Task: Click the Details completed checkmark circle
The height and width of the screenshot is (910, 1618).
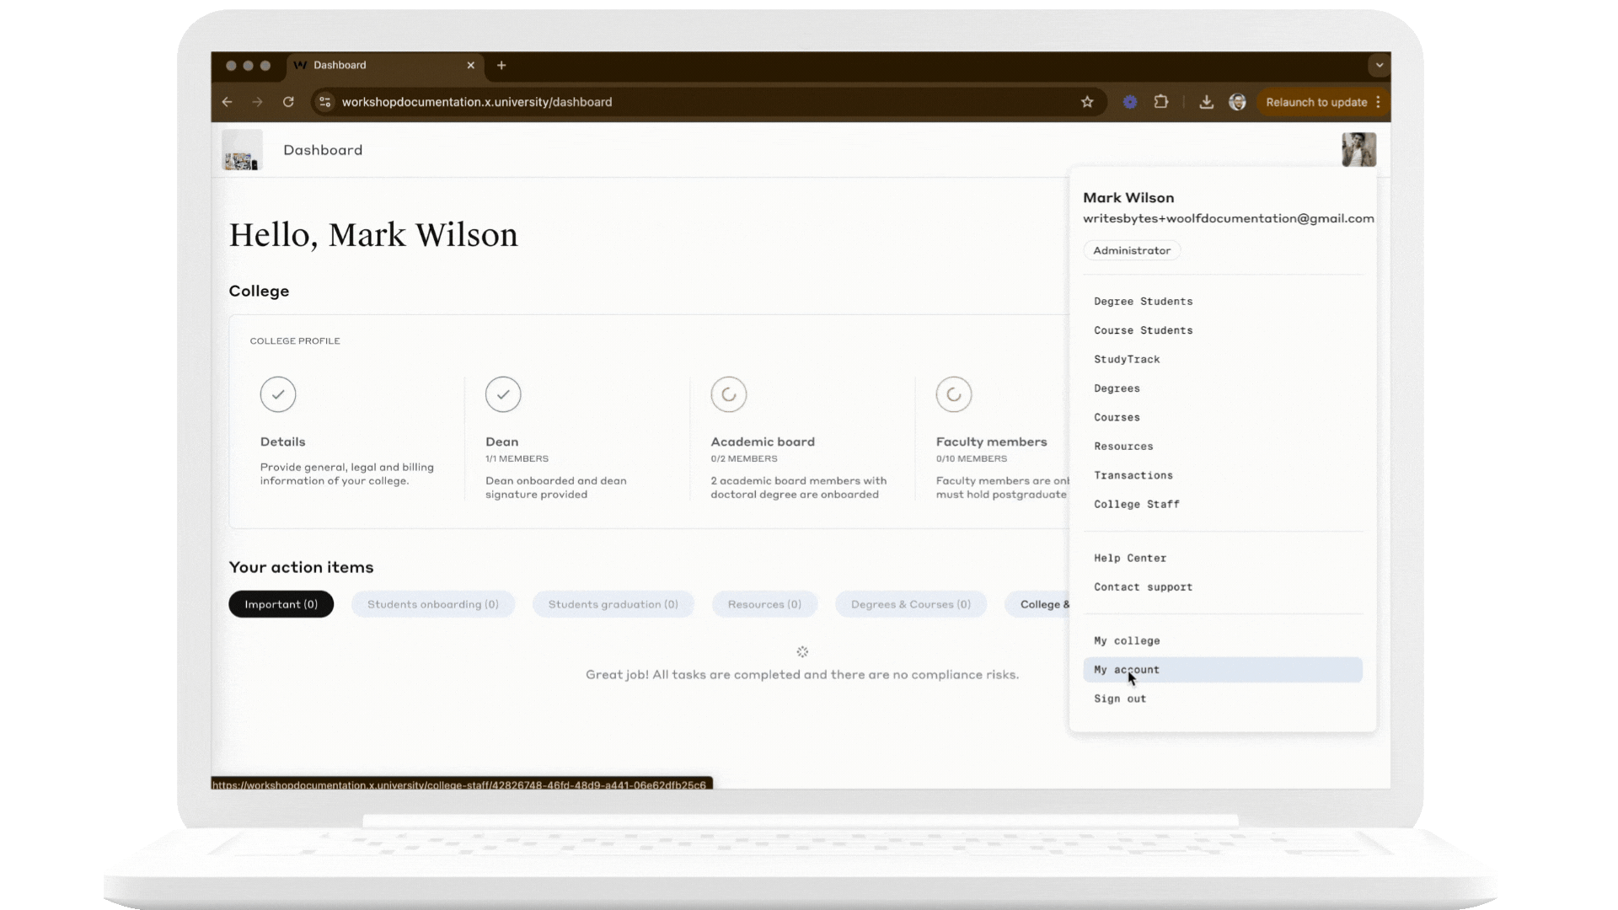Action: [x=278, y=394]
